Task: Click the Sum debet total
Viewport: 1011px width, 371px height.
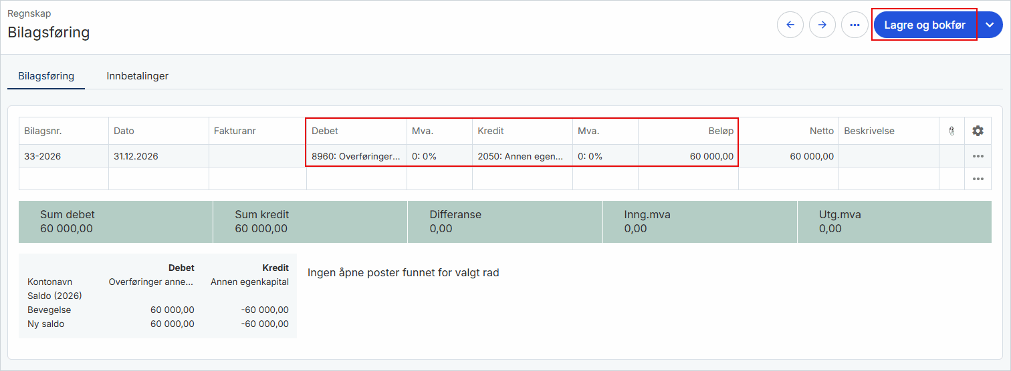Action: pyautogui.click(x=116, y=222)
